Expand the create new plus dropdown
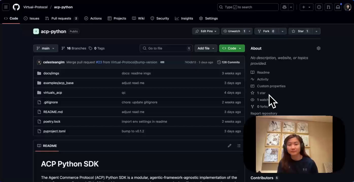Viewport: 354px width, 182px height. pyautogui.click(x=307, y=7)
